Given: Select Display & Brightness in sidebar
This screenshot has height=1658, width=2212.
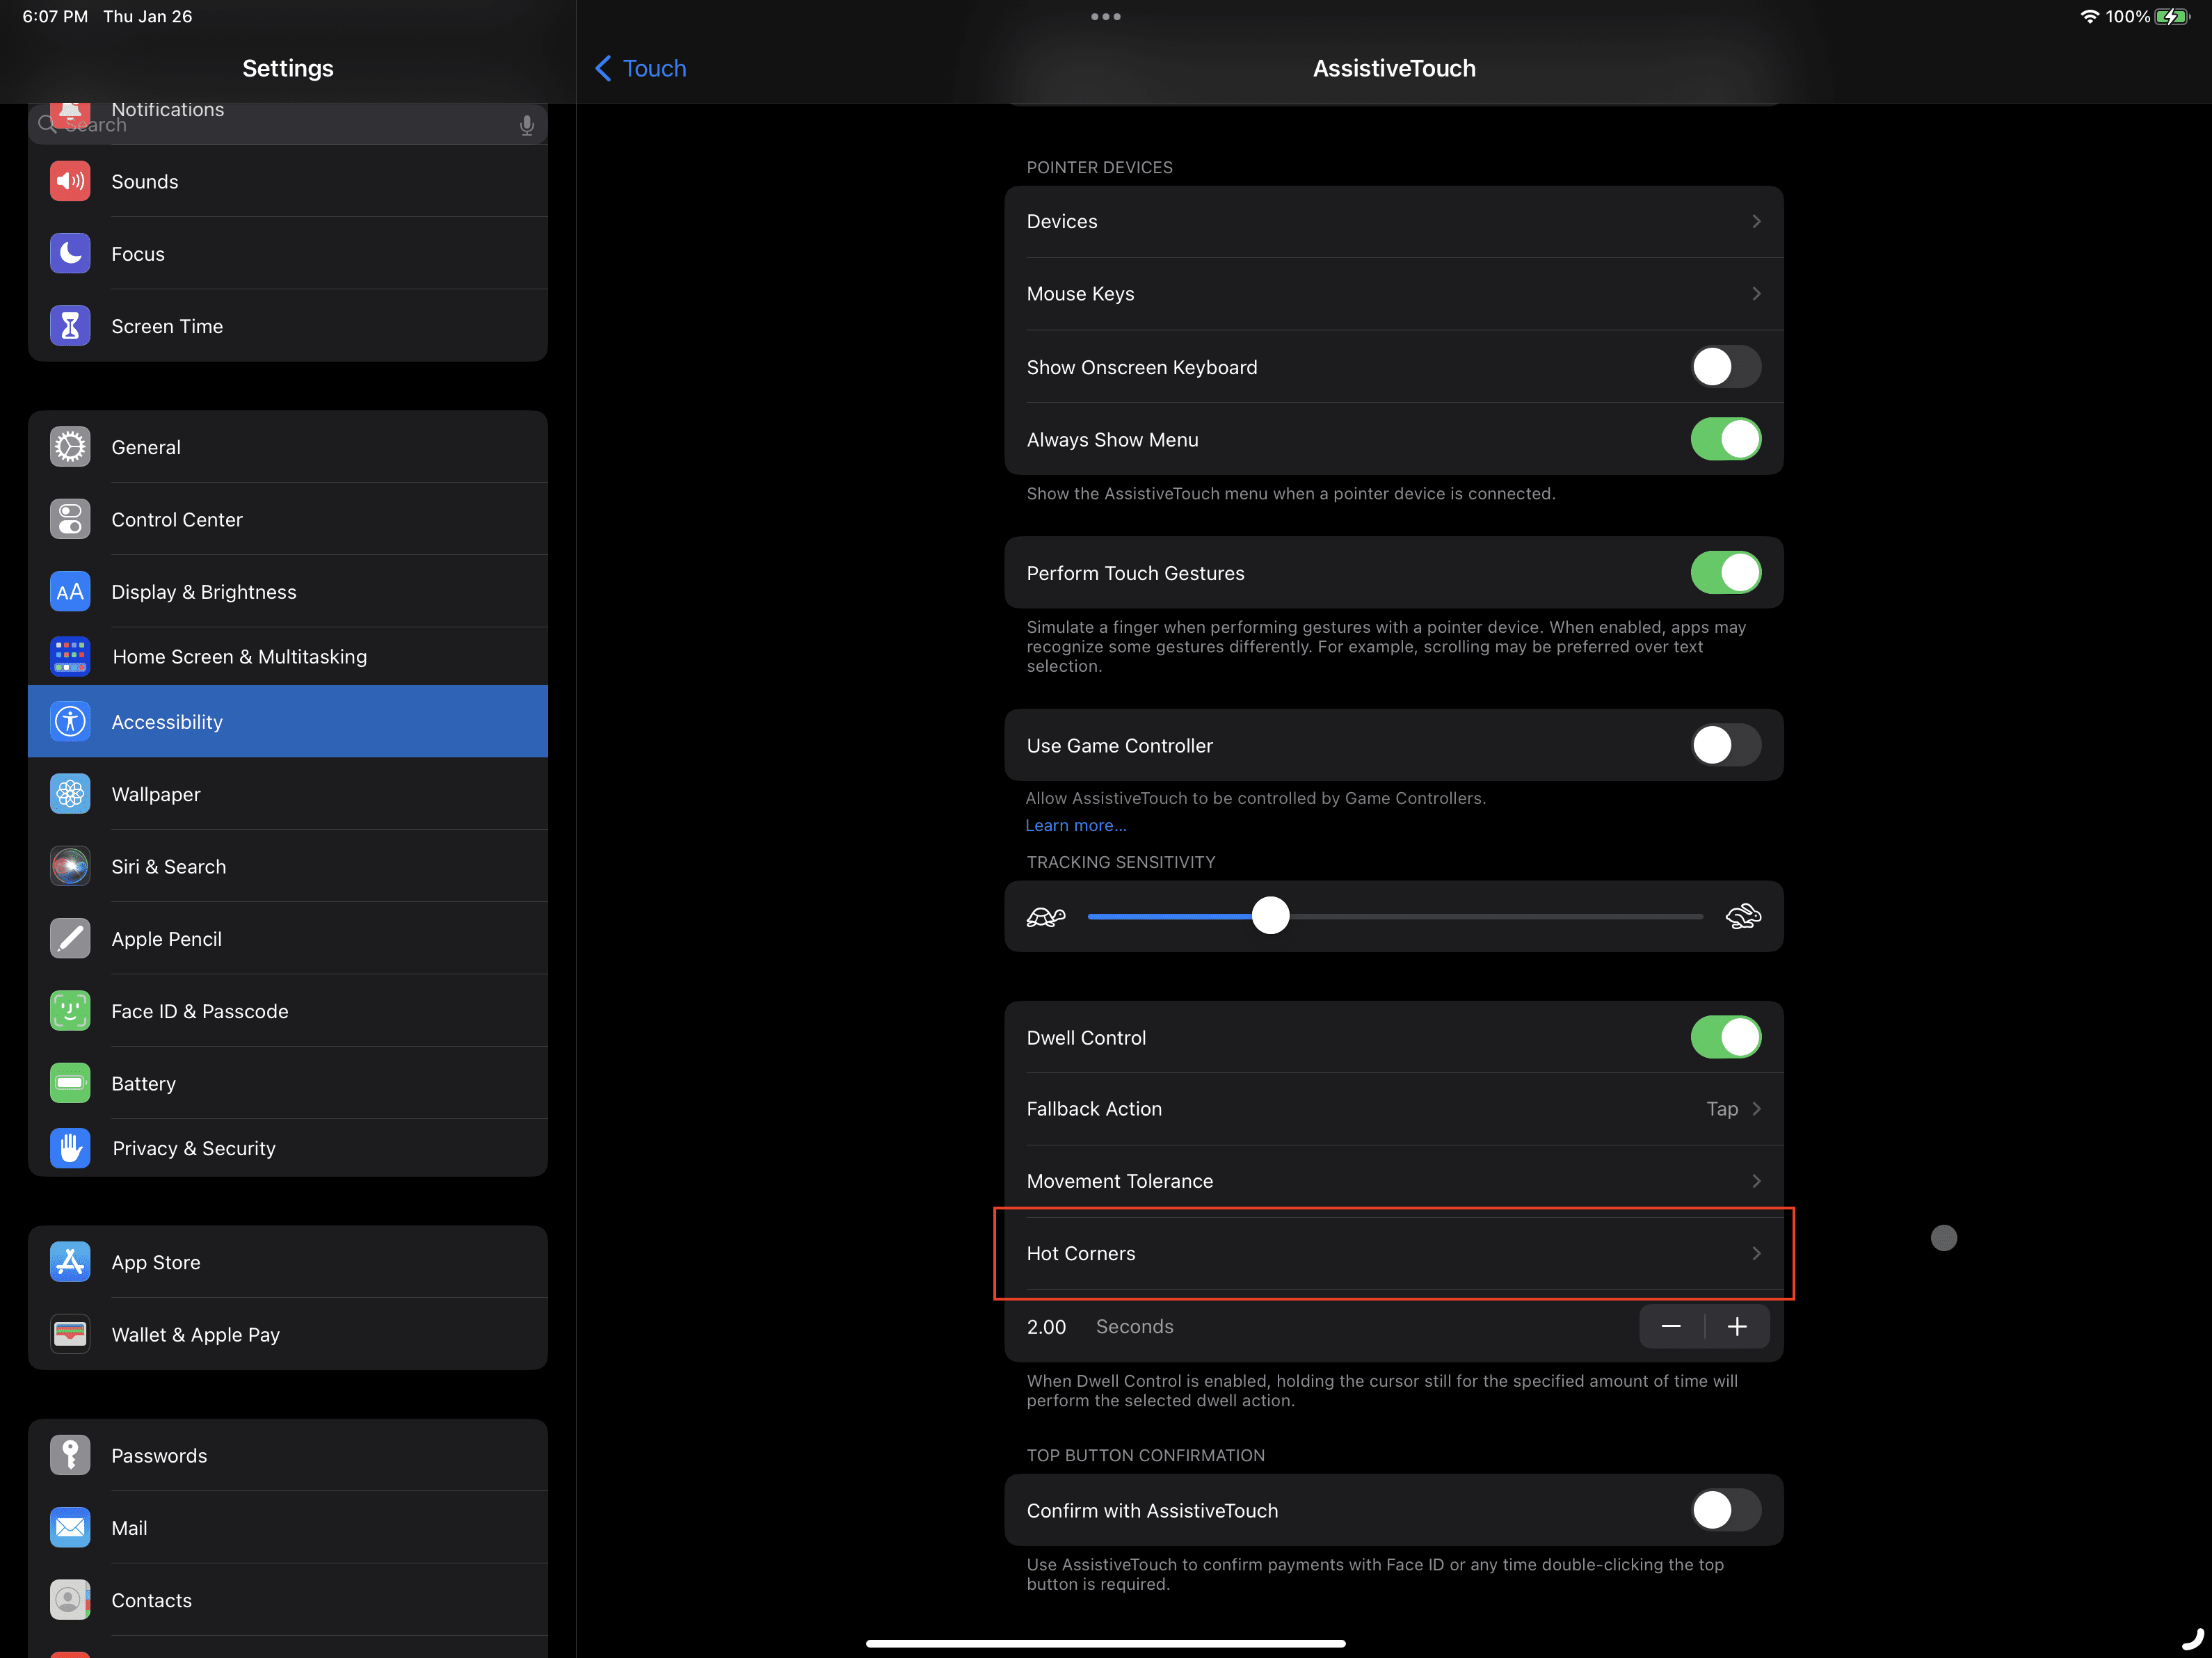Looking at the screenshot, I should pyautogui.click(x=288, y=592).
